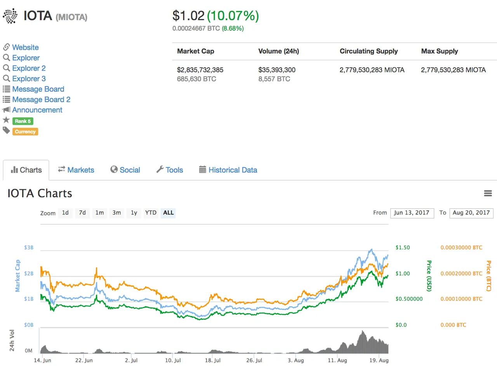Click the 685,630 BTC market cap value
Viewport: 497px width, 366px height.
click(196, 79)
